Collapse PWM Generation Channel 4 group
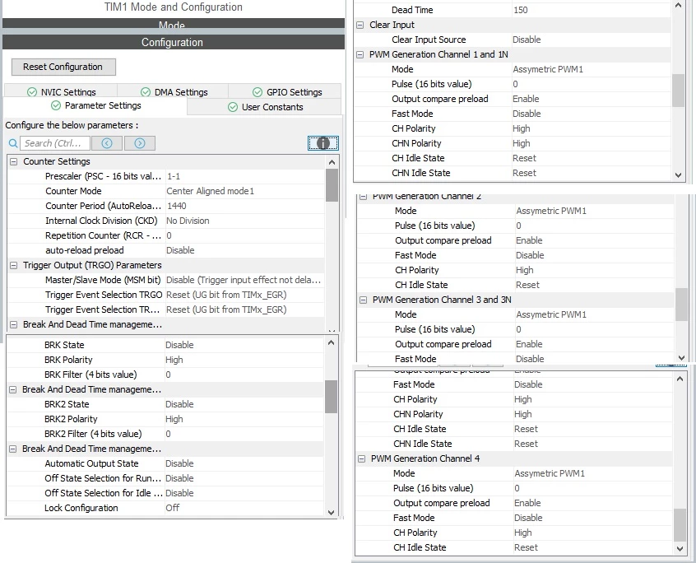 click(362, 458)
